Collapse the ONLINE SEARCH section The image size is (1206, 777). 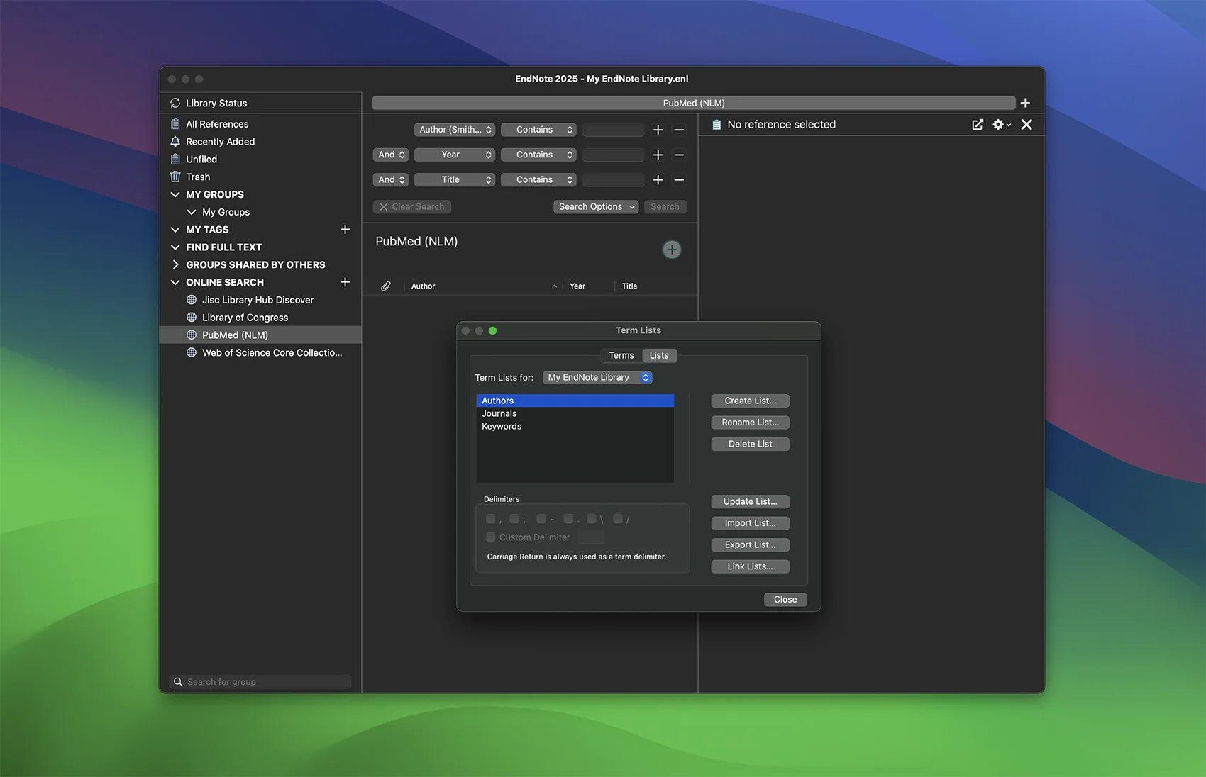coord(175,282)
